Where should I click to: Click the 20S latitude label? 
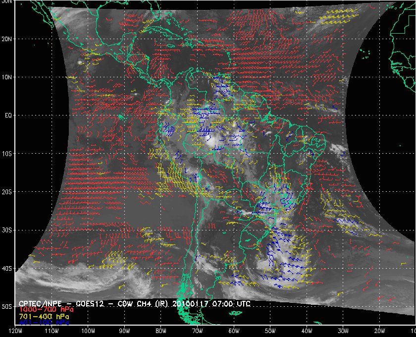tap(6, 192)
